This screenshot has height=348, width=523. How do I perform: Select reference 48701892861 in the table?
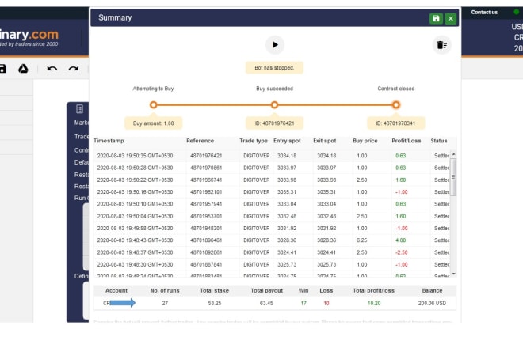point(206,252)
